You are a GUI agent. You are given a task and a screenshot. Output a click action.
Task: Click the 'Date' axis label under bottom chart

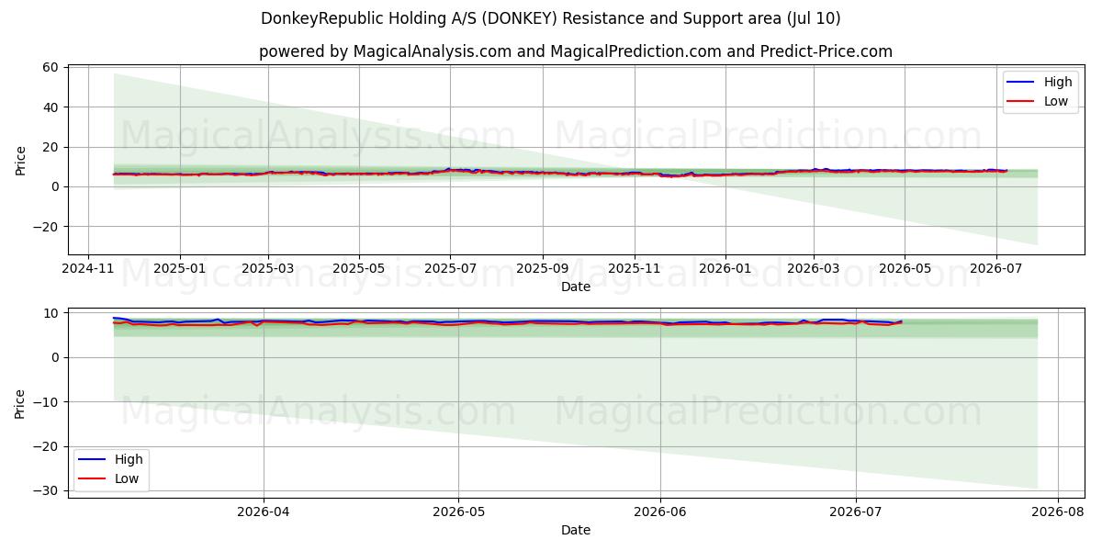pyautogui.click(x=576, y=530)
